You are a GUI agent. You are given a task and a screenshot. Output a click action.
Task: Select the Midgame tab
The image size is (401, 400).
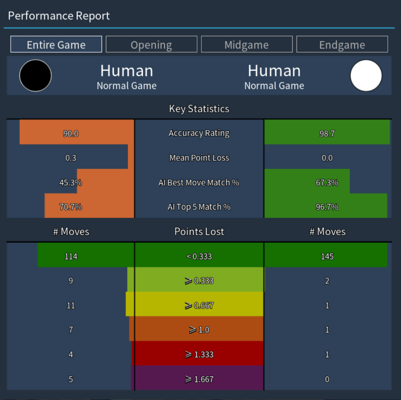247,44
